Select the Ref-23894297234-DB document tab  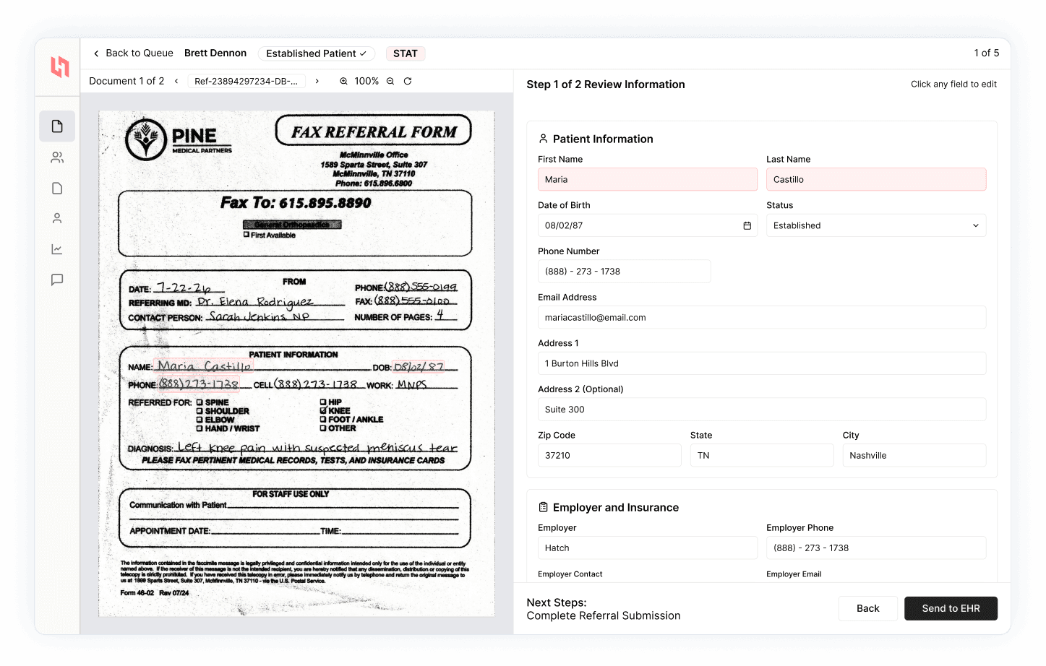[x=246, y=82]
